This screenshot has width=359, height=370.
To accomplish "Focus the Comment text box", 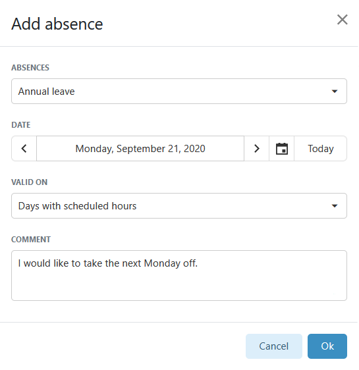I will pyautogui.click(x=179, y=276).
